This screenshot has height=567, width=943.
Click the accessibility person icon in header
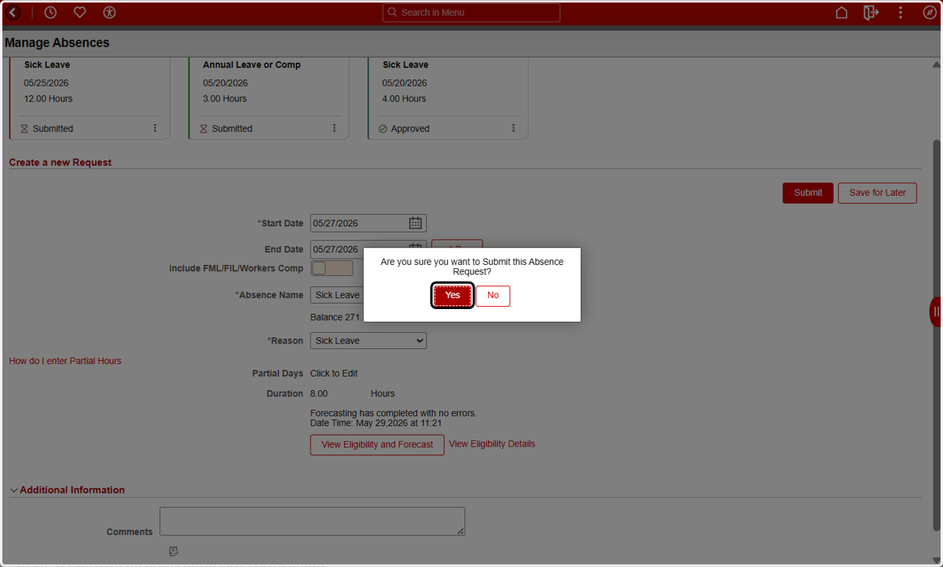click(x=109, y=13)
